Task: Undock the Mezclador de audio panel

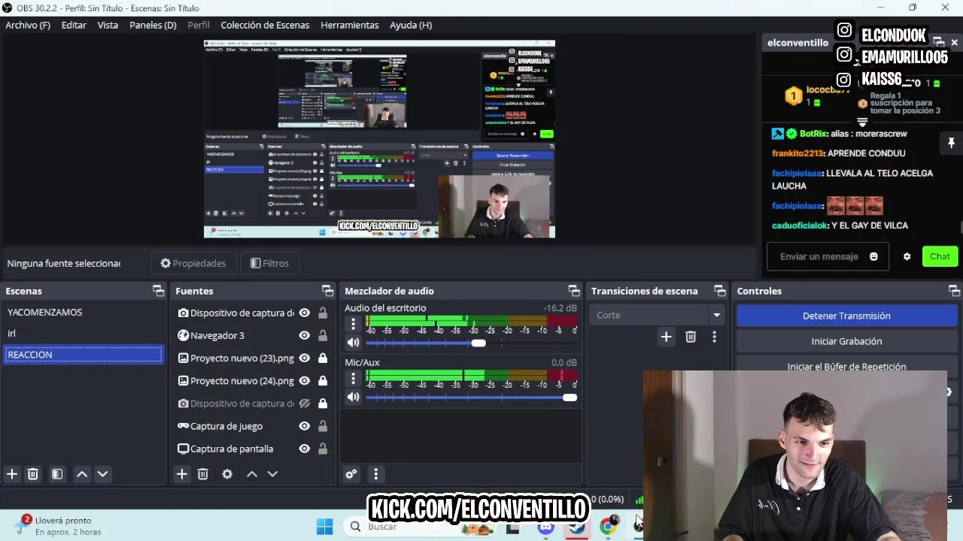Action: point(574,291)
